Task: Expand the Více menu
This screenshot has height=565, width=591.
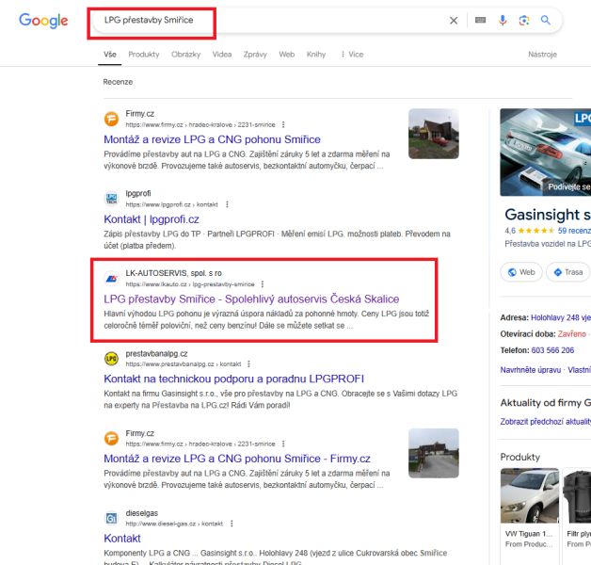Action: tap(352, 55)
